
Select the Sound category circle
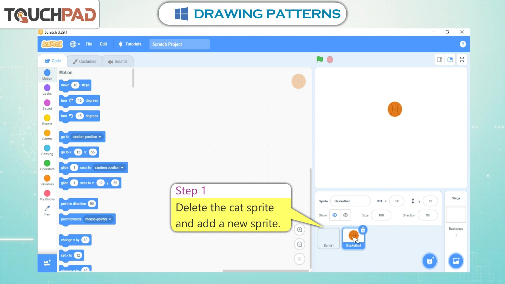[x=47, y=102]
